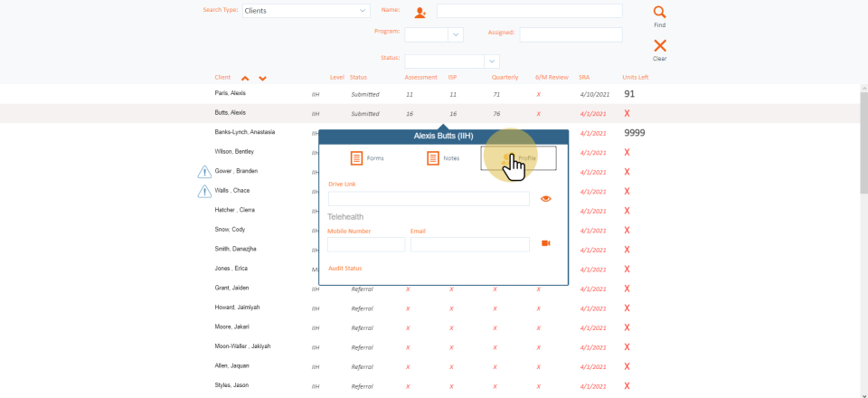This screenshot has height=398, width=868.
Task: Expand the Program dropdown
Action: (x=456, y=34)
